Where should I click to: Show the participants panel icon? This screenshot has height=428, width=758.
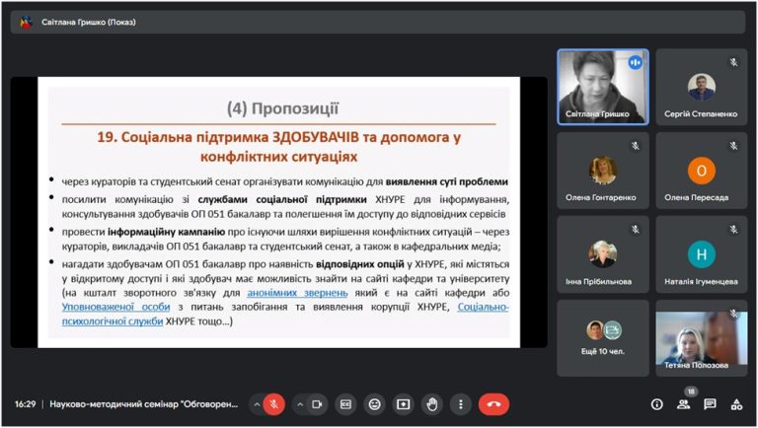pos(684,404)
